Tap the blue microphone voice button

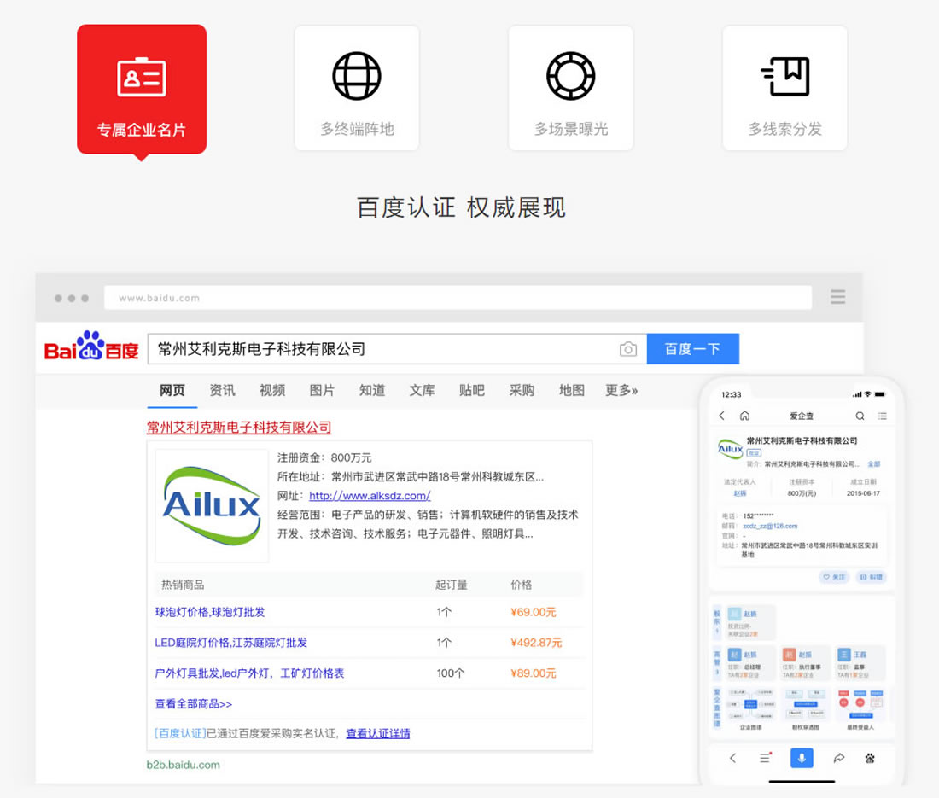[802, 758]
